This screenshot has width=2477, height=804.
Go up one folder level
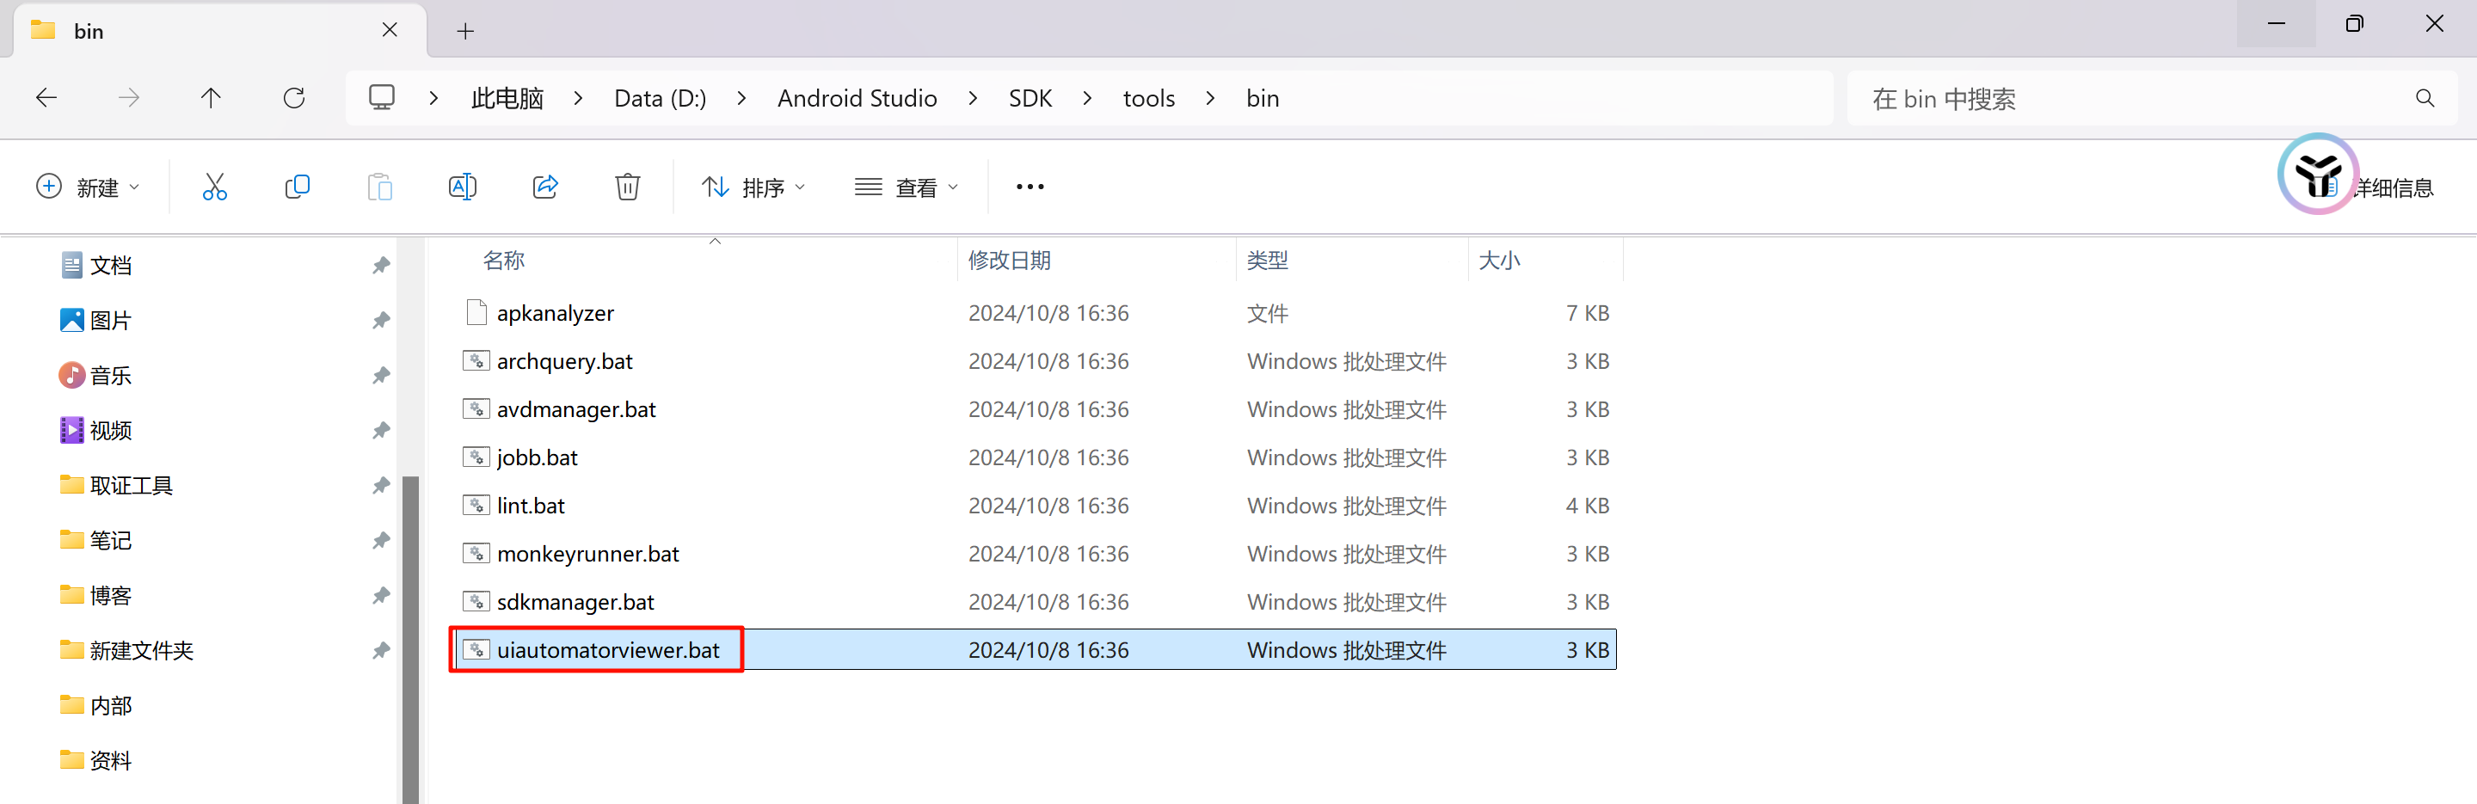212,98
